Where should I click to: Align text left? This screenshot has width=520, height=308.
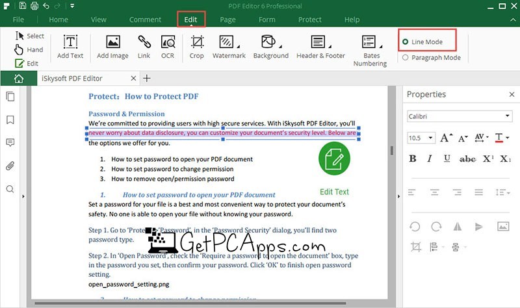click(x=412, y=192)
